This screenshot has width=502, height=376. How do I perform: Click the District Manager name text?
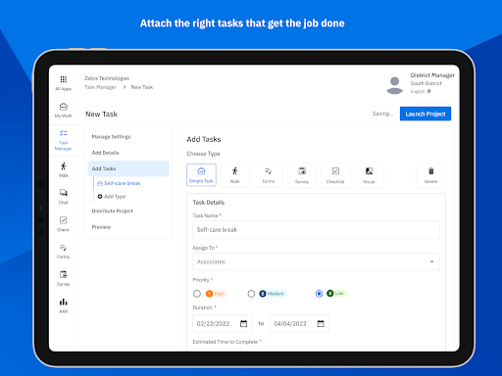(x=432, y=75)
